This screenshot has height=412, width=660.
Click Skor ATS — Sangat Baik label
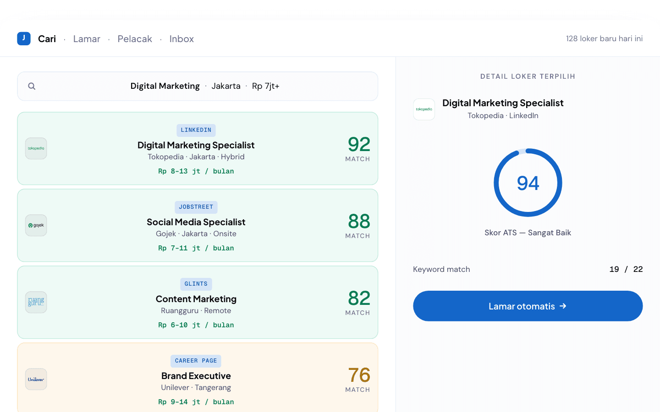[528, 233]
